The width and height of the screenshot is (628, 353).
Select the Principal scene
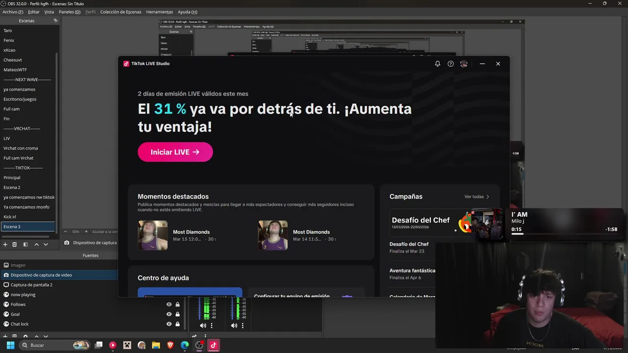[28, 177]
